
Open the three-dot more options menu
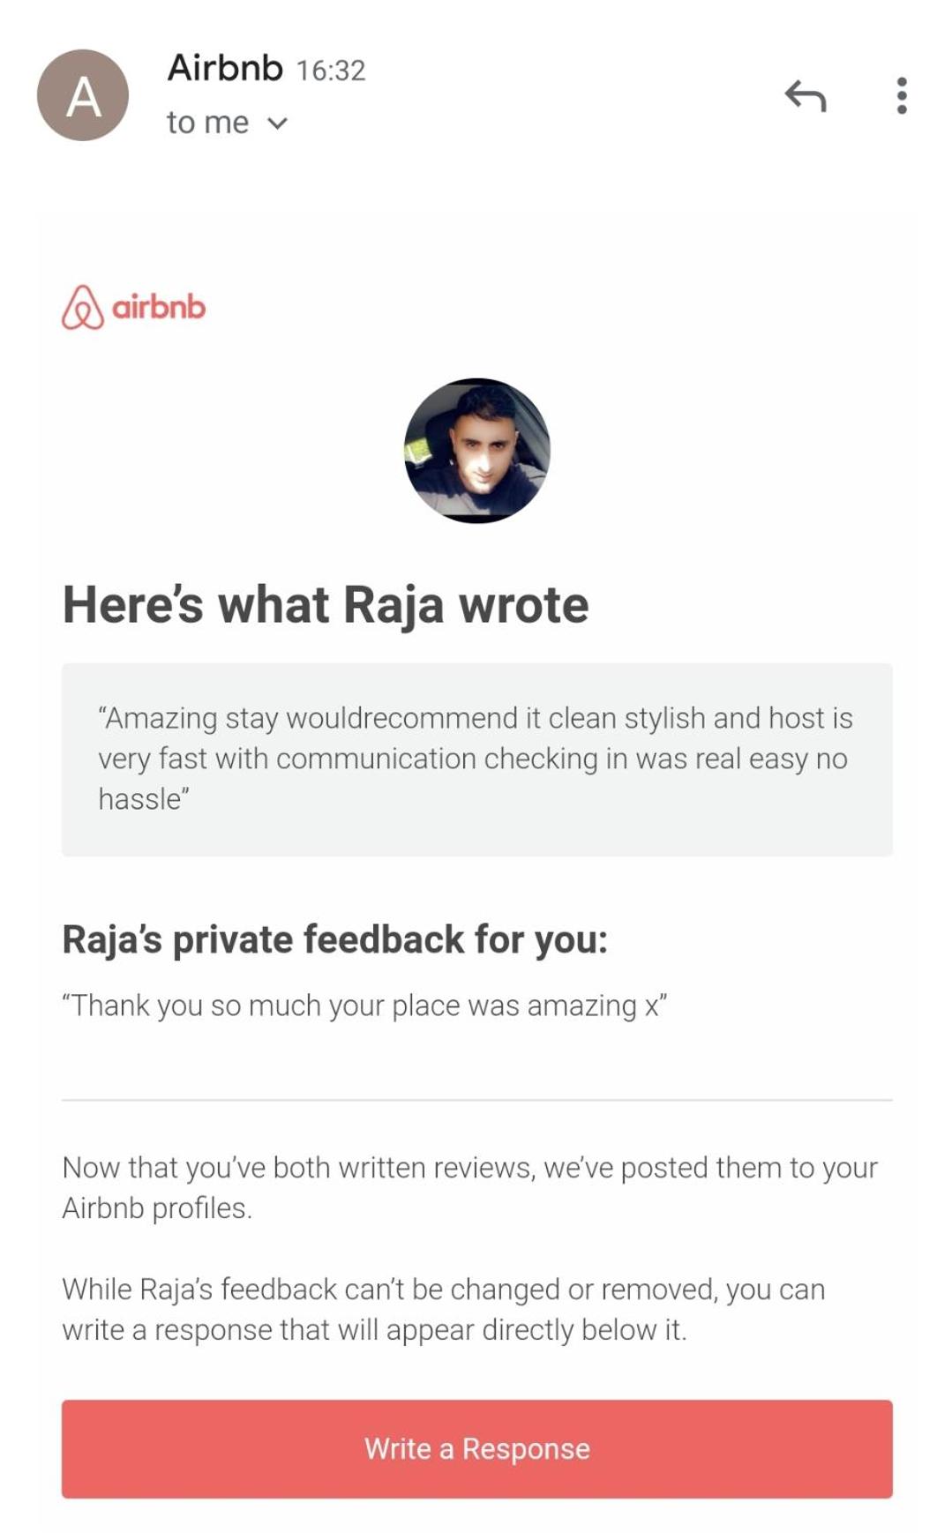(x=901, y=95)
